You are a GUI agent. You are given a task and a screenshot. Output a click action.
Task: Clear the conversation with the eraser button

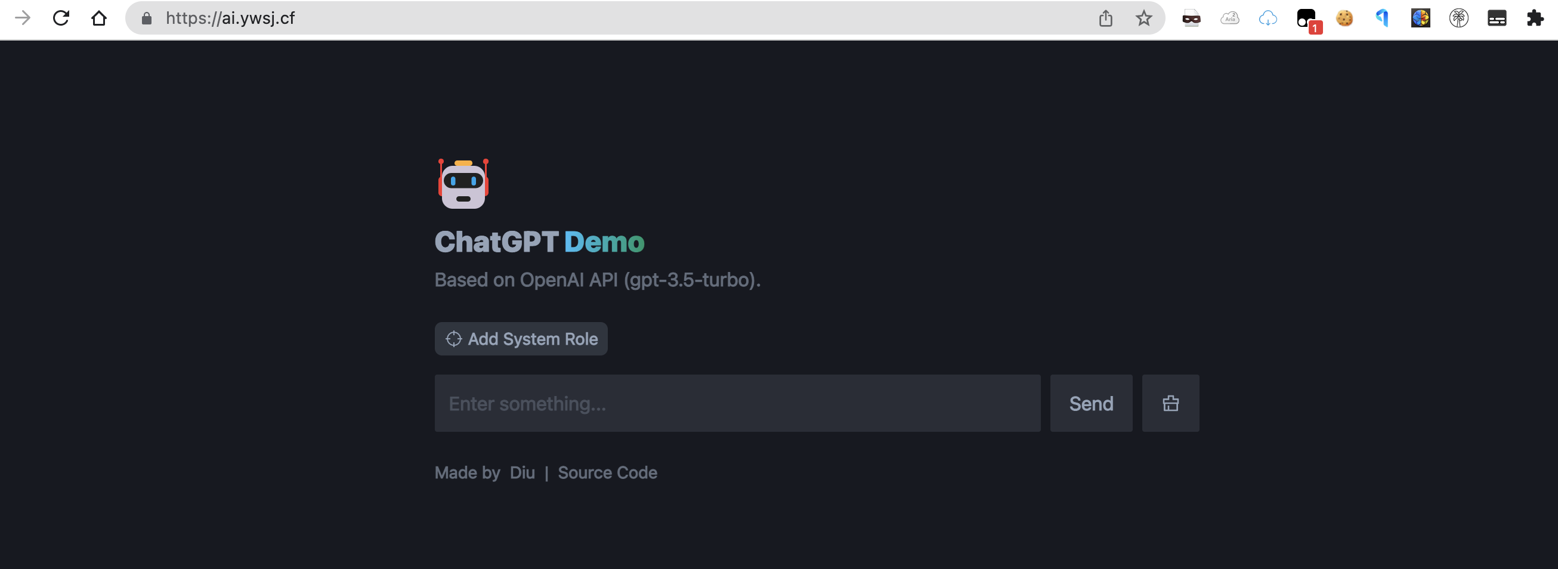[1170, 403]
